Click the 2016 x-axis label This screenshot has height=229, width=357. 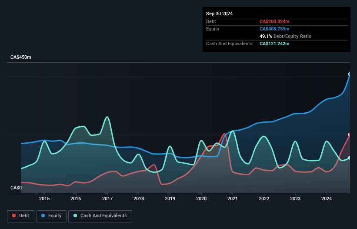pos(76,199)
